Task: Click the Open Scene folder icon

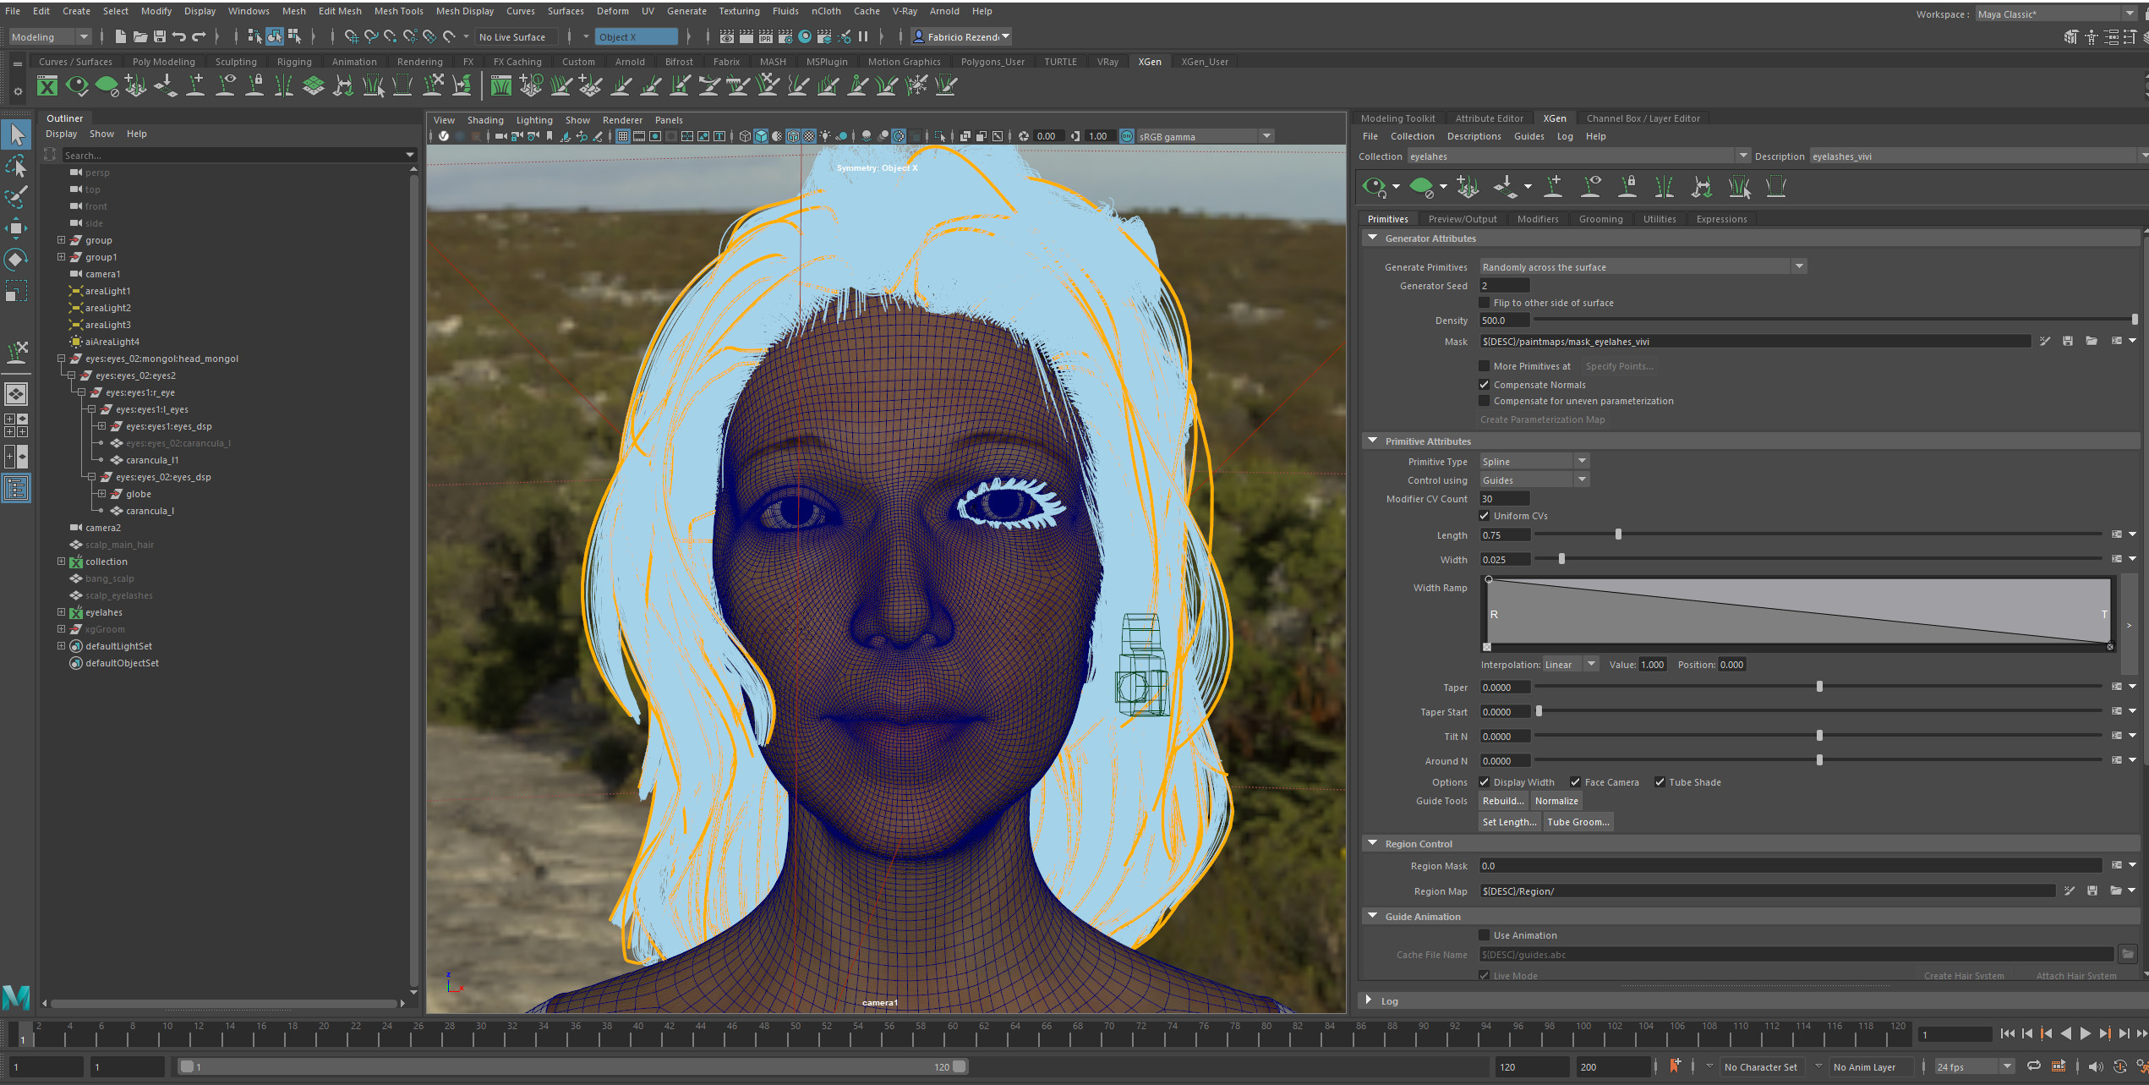Action: (140, 36)
